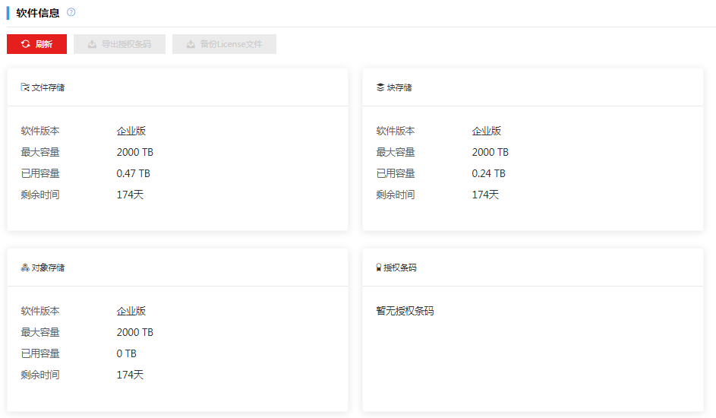716x418 pixels.
Task: Click the 授权条码 lock icon
Action: point(379,268)
